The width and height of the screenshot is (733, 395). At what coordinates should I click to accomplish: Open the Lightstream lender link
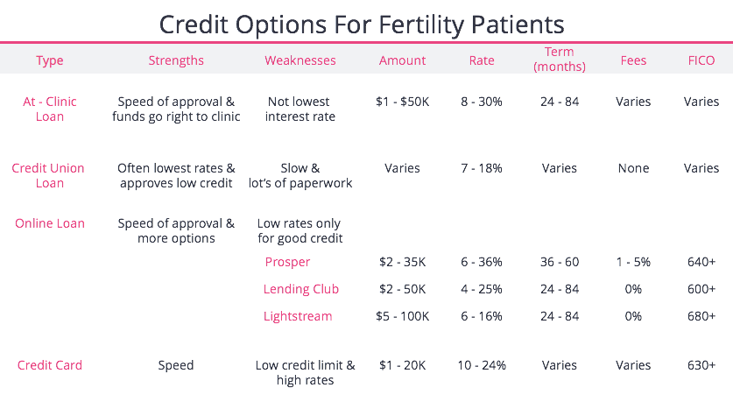pyautogui.click(x=298, y=316)
